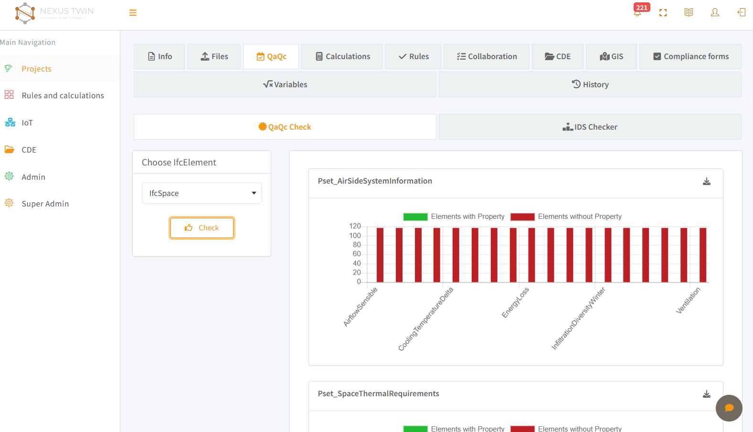Toggle red Elements without Property legend, AirSide chart
Screen dimensions: 753x432
566,216
